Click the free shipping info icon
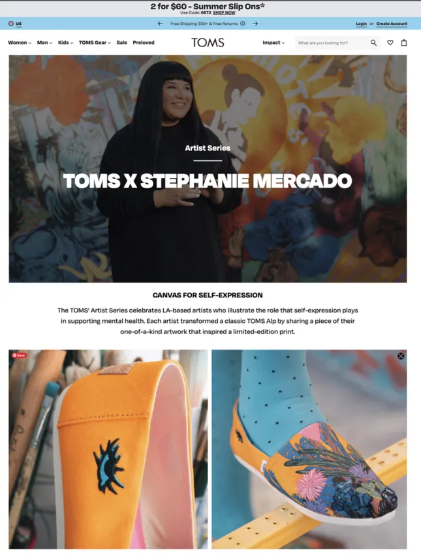421x553 pixels. click(243, 24)
